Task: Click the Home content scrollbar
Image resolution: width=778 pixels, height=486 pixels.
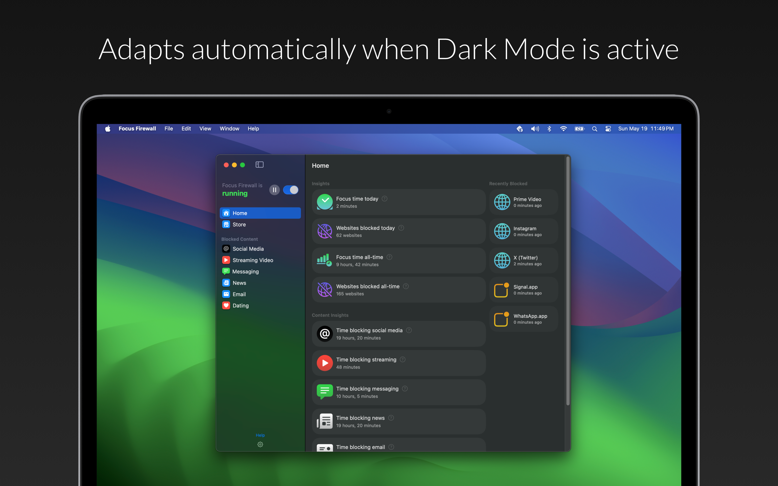Action: coord(568,281)
